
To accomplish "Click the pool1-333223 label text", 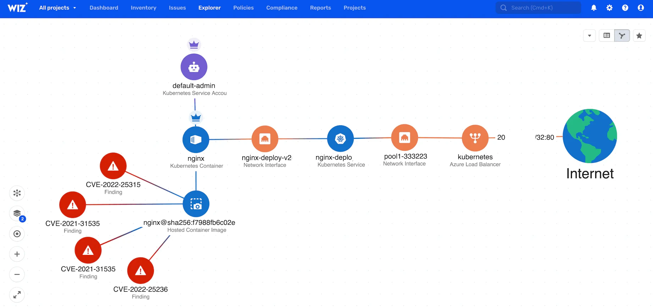I will [405, 156].
